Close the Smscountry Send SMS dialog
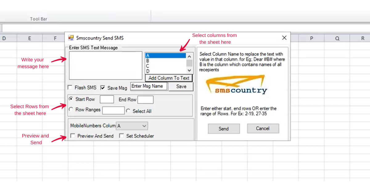Screen dimensions: 370x191 point(284,38)
